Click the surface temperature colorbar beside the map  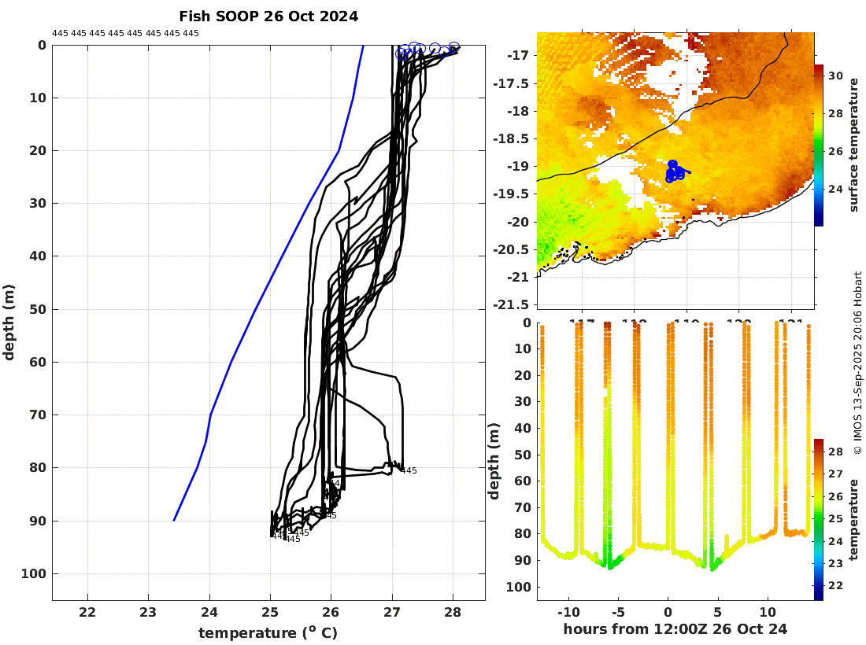point(819,146)
